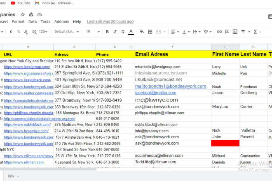Open the link sheet tab dropdown arrow
The image size is (272, 181).
tap(18, 176)
